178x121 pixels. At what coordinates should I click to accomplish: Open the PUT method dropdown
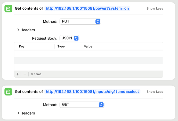coord(80,21)
